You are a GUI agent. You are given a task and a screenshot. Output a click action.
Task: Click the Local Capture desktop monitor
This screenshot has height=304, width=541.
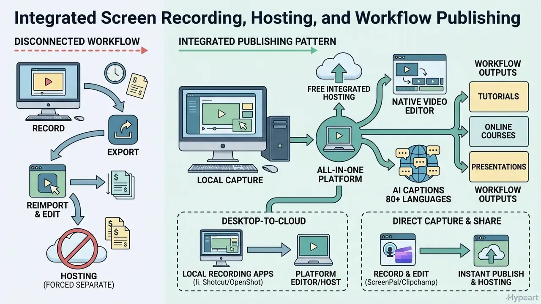click(222, 125)
